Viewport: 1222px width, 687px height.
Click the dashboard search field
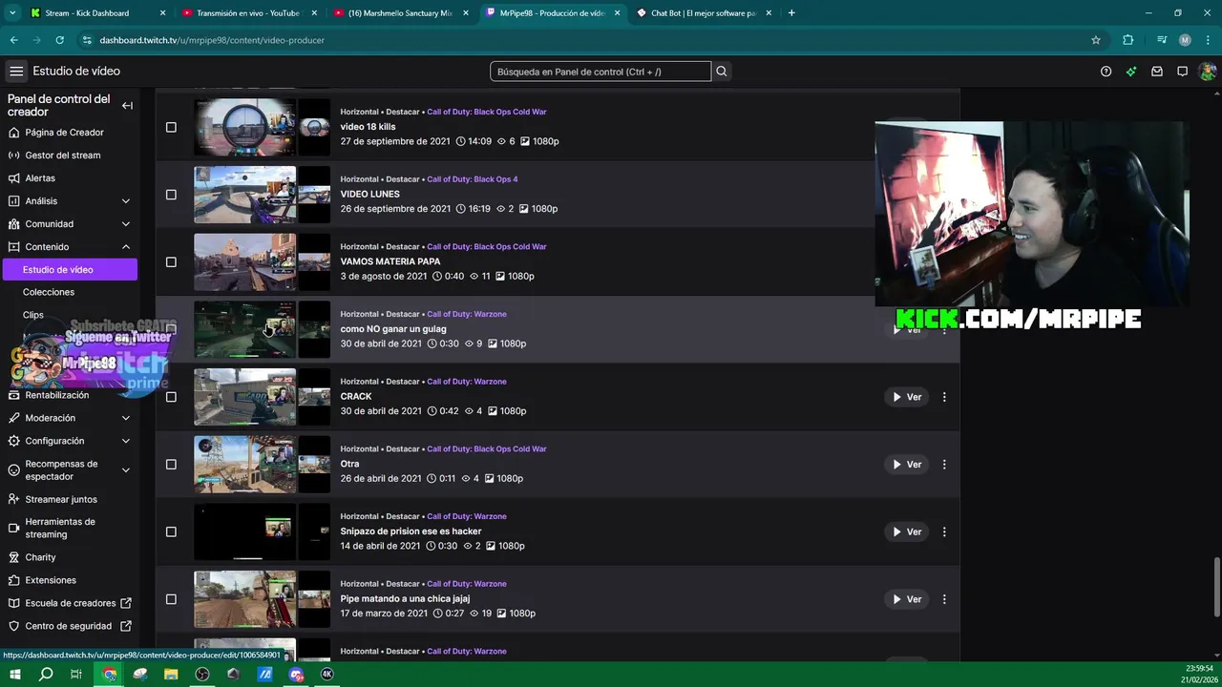coord(600,72)
